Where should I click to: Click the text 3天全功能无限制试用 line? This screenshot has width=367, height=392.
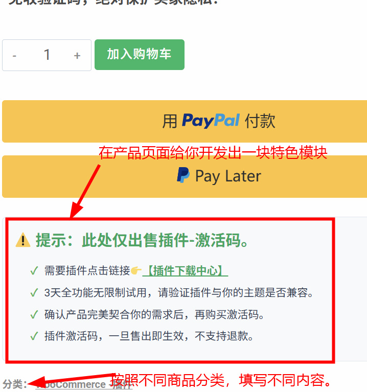(x=179, y=292)
